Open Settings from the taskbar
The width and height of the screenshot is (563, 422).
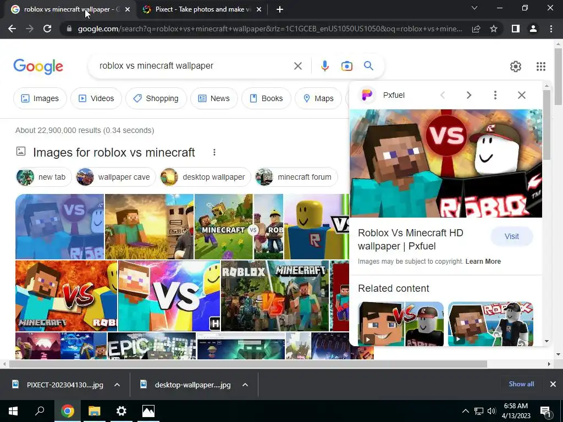click(122, 411)
